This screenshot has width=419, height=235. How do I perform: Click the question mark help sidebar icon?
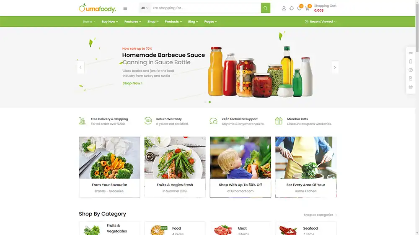click(411, 70)
